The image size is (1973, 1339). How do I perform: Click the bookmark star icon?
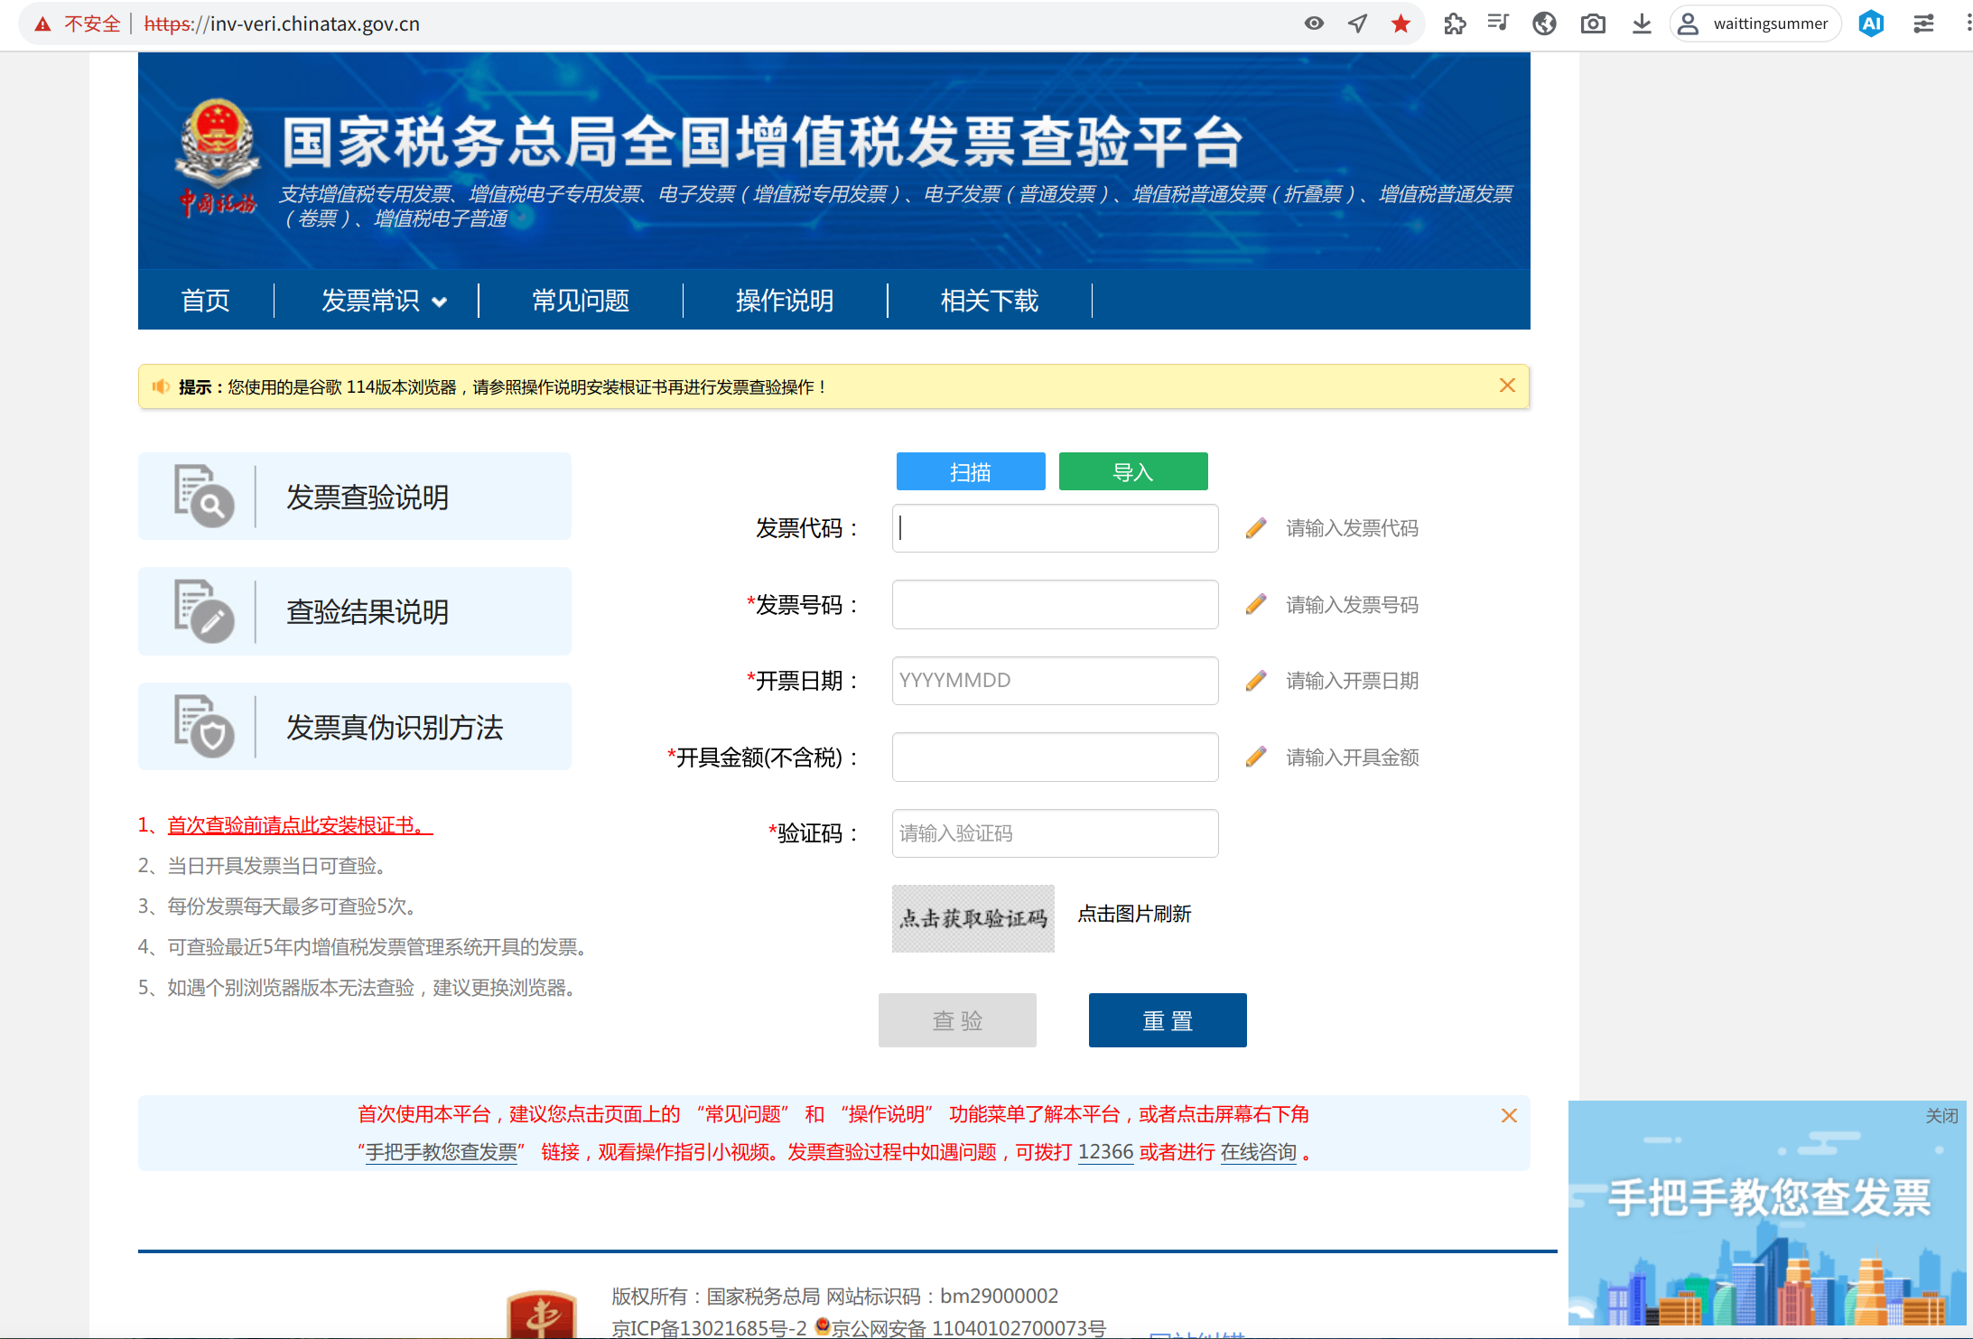click(x=1401, y=23)
